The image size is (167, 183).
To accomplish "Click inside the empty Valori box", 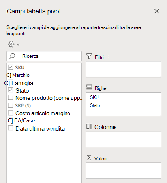I will coord(124,171).
